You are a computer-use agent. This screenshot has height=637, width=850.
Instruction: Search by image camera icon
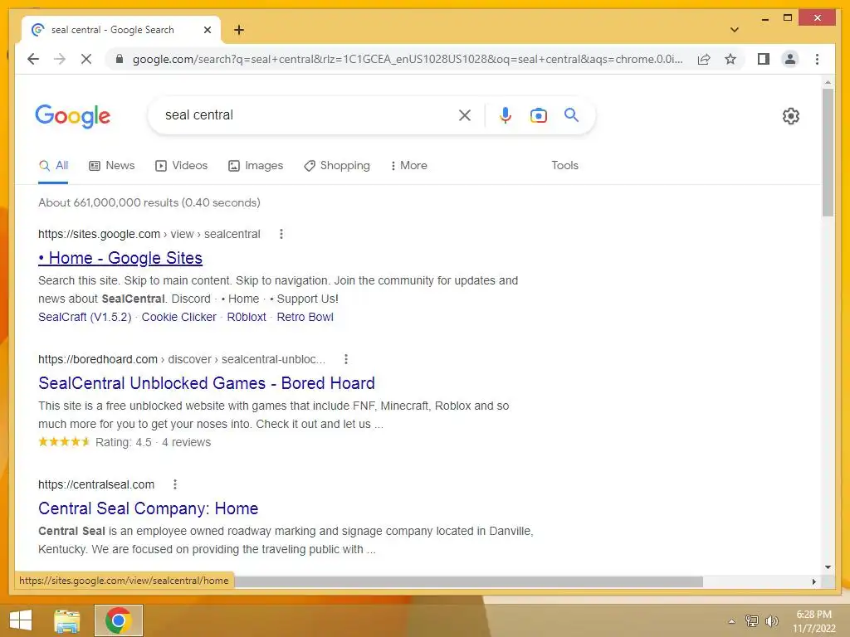point(538,115)
